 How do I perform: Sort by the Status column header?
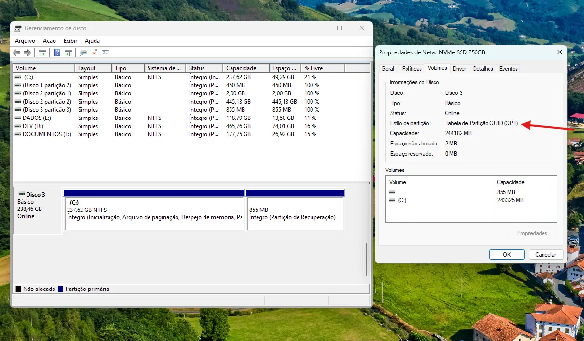[204, 68]
